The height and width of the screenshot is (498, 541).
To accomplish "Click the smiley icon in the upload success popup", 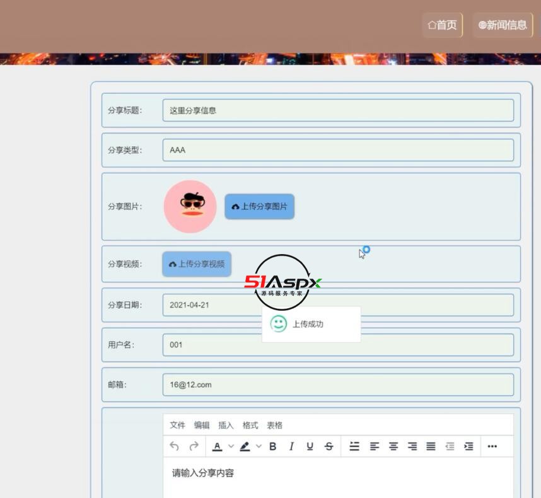I will [278, 324].
